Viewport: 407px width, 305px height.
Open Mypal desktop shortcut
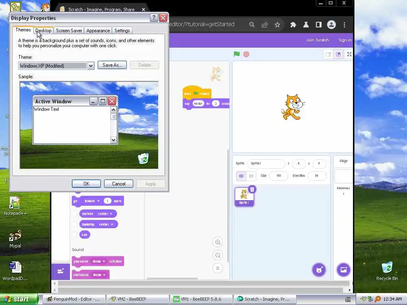(15, 239)
